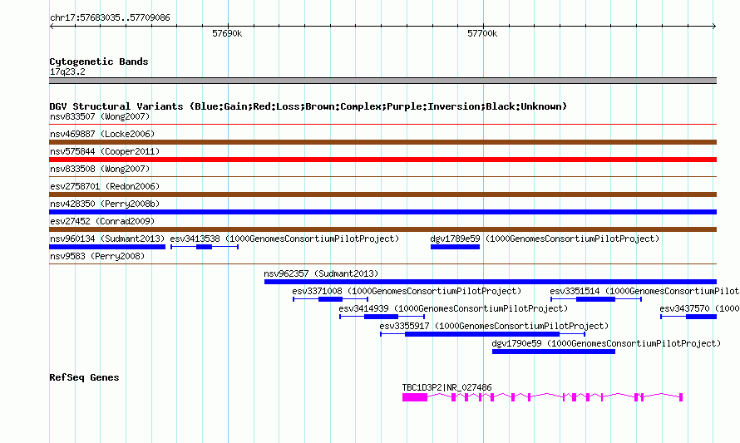Click the Cytogenetic Bands track title
Image resolution: width=740 pixels, height=443 pixels.
point(99,62)
